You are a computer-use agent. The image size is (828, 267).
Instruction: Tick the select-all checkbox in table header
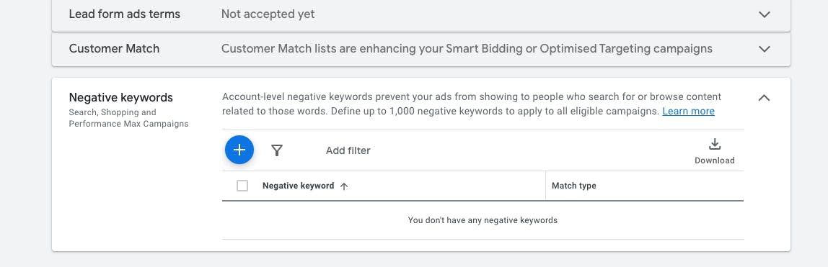[242, 186]
